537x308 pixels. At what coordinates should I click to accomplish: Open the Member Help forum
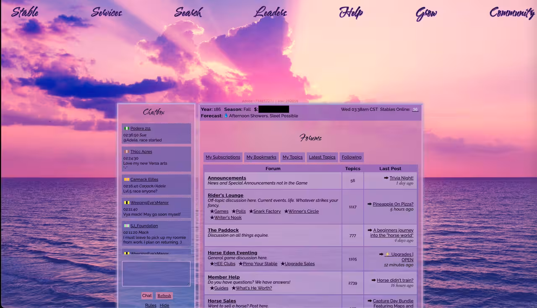pos(224,277)
